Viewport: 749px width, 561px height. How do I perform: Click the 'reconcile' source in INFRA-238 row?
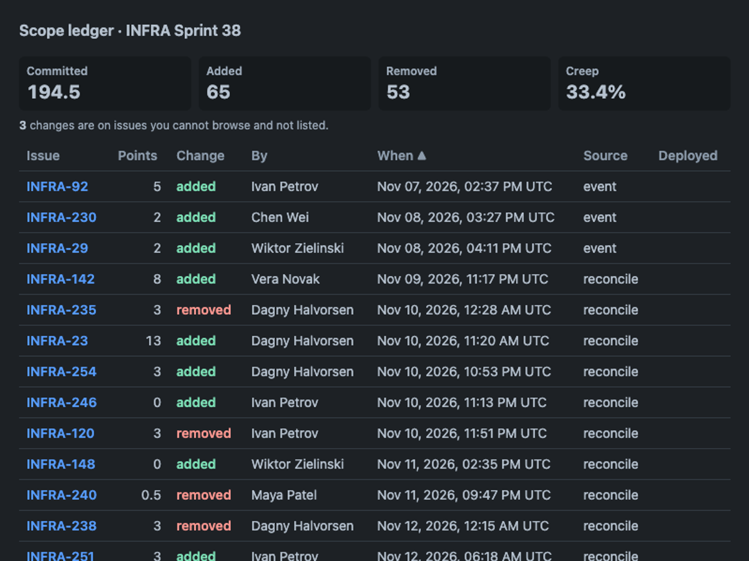610,526
